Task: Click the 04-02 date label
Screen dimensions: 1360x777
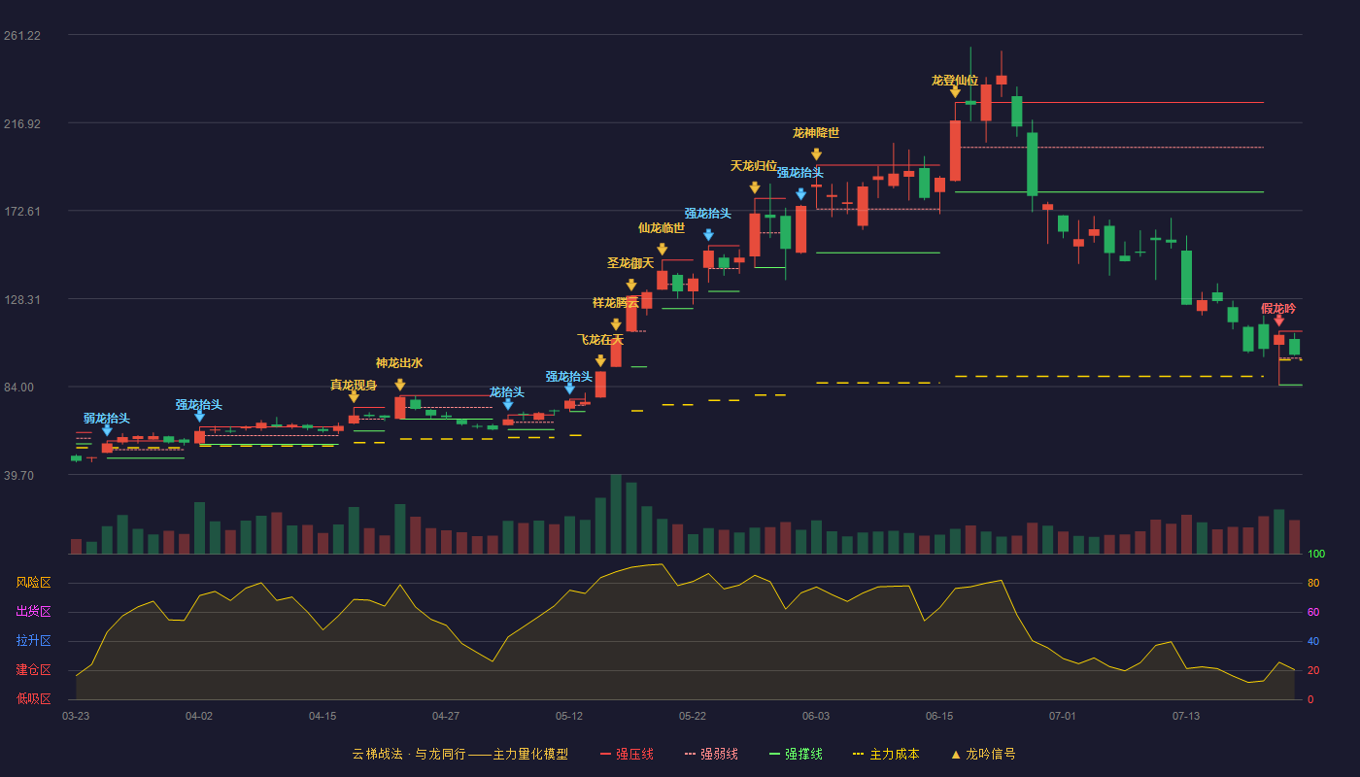Action: (x=199, y=716)
